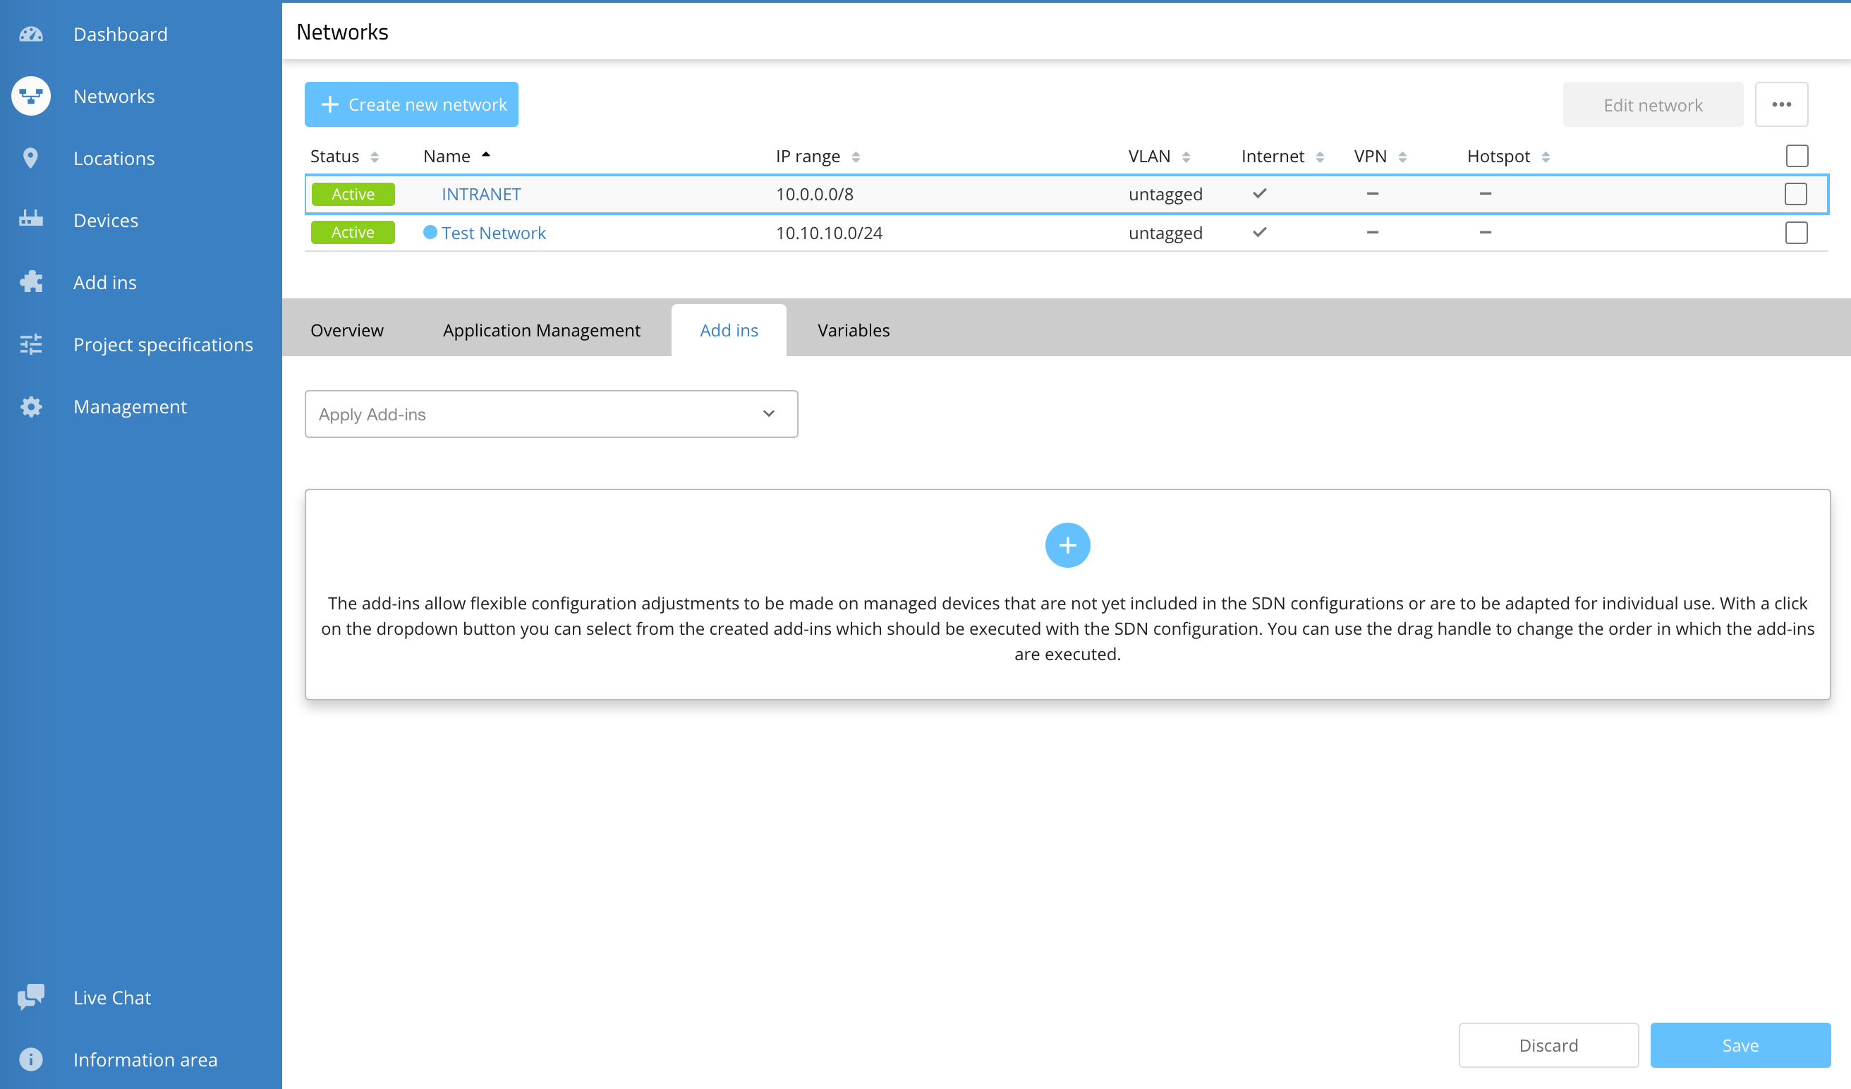Open Devices via its router icon
The image size is (1851, 1089).
[x=31, y=219]
